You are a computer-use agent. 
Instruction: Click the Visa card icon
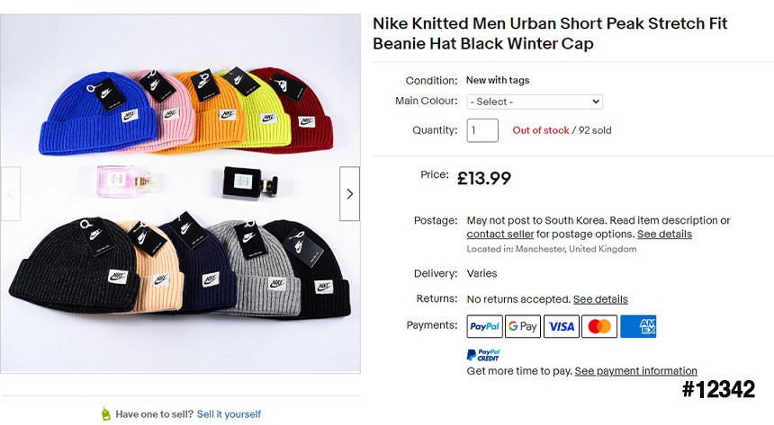[x=561, y=327]
